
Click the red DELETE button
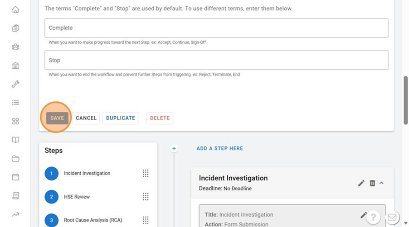160,118
